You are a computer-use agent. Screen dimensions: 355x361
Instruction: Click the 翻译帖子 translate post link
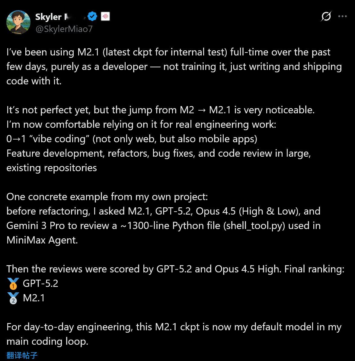[x=22, y=355]
